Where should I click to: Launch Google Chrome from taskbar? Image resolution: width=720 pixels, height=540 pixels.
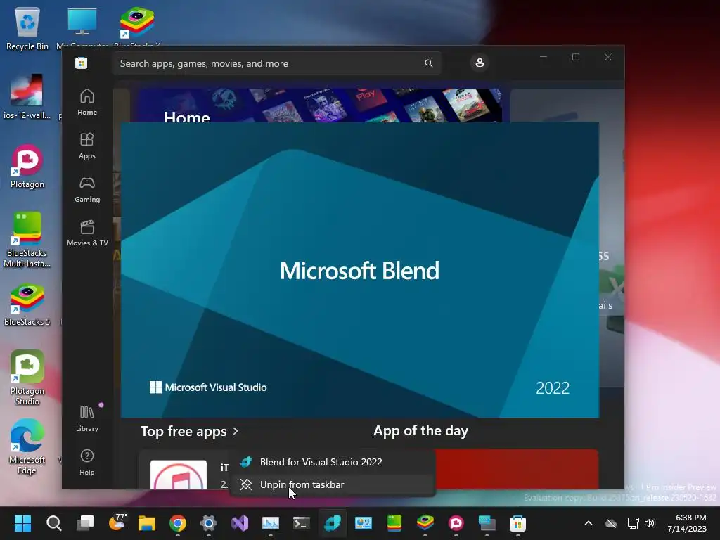(x=178, y=523)
